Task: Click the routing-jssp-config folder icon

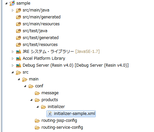Action: (x=37, y=121)
